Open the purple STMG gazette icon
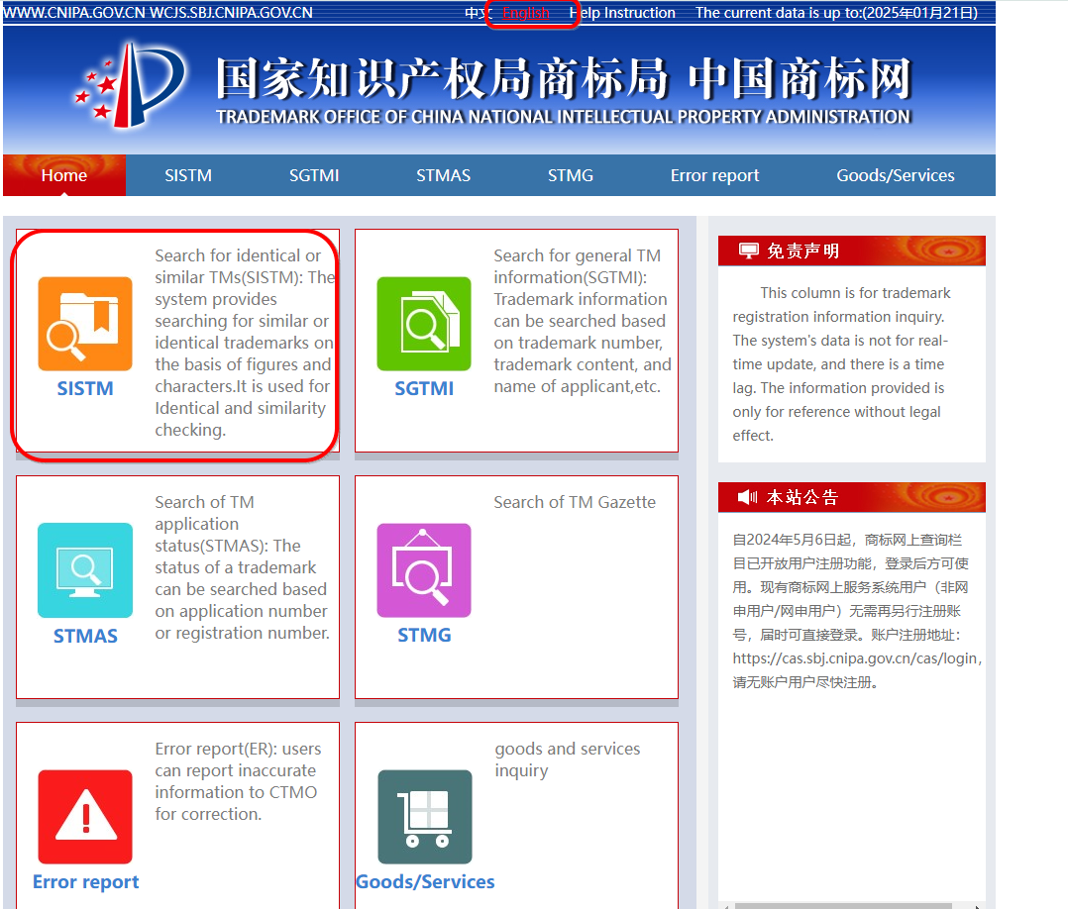The image size is (1068, 909). point(424,570)
